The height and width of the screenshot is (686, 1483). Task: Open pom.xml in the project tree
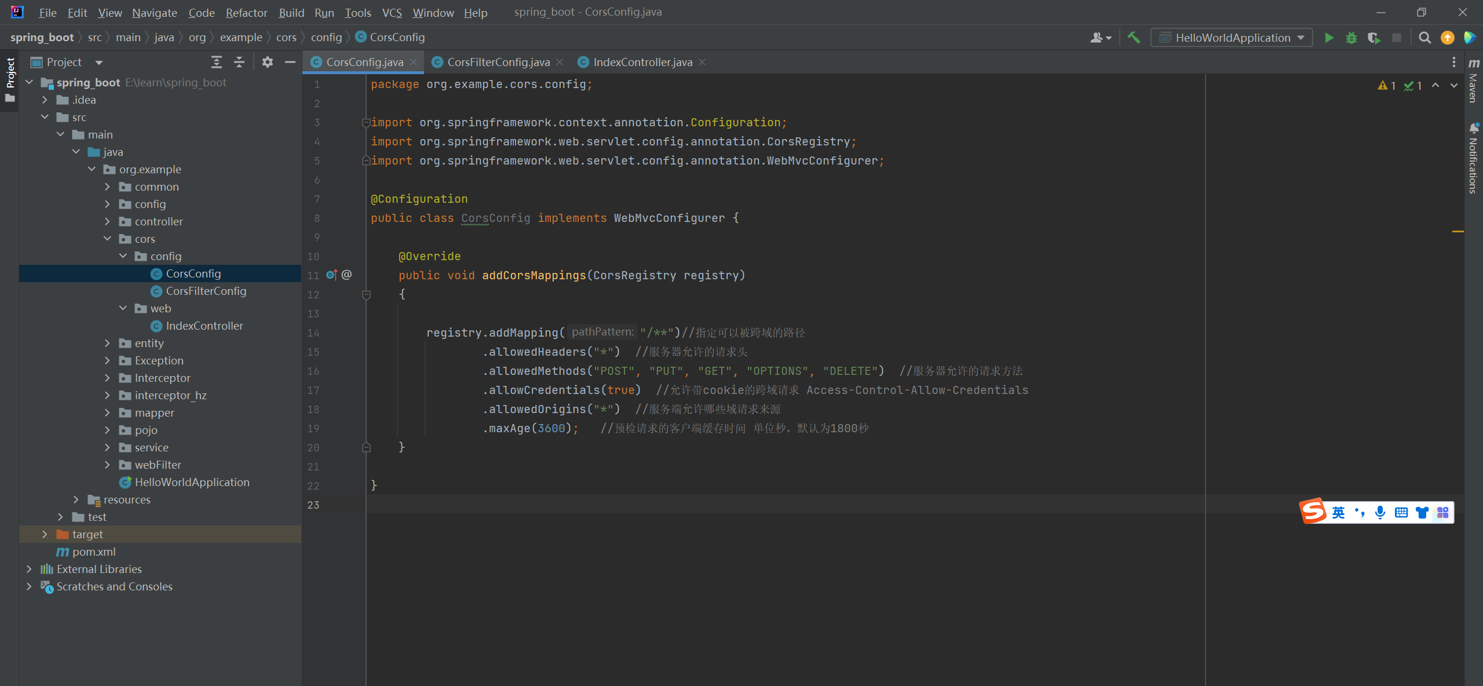[93, 552]
